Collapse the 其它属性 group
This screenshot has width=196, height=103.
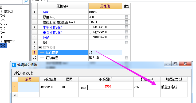tap(40, 48)
